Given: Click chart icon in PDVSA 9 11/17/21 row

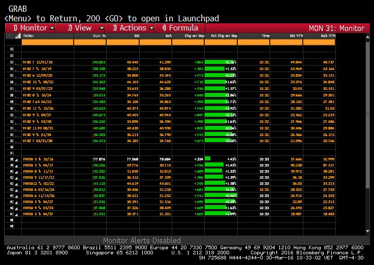Looking at the screenshot, I should (x=16, y=178).
